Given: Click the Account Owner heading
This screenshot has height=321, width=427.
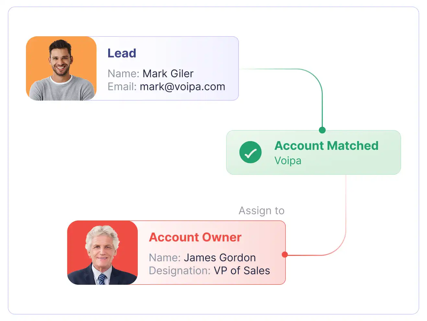Looking at the screenshot, I should 195,237.
